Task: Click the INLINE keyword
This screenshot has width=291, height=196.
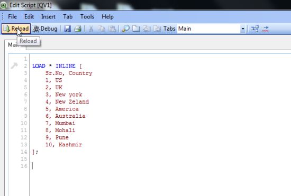Action: point(66,66)
